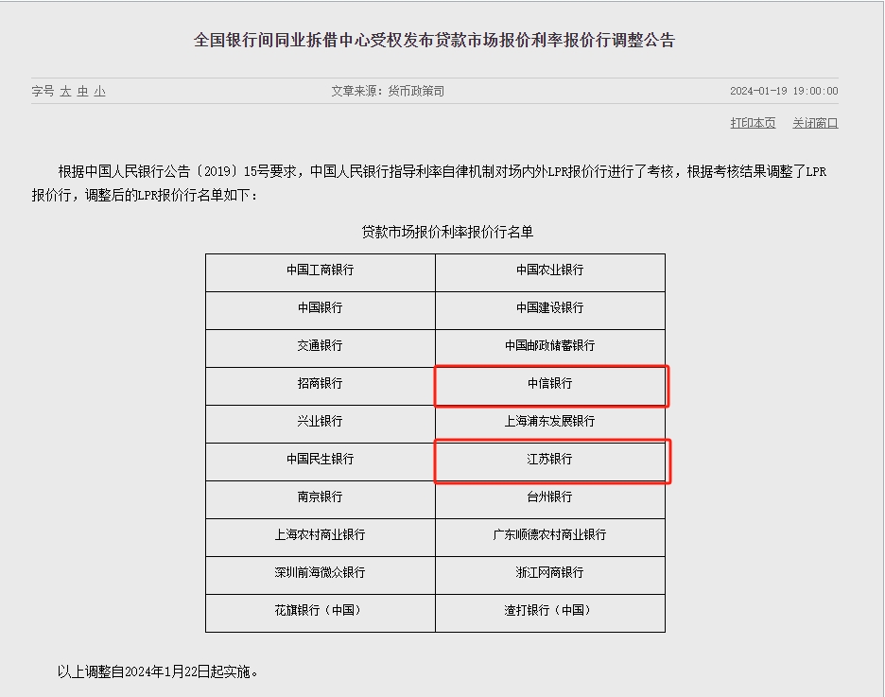Click the article source 货币政策司
This screenshot has height=697, width=885.
(x=416, y=91)
